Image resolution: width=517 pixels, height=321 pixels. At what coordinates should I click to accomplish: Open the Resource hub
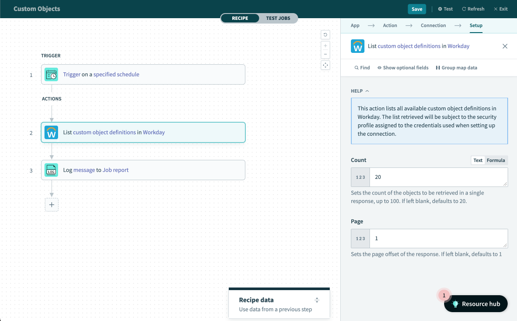coord(475,304)
